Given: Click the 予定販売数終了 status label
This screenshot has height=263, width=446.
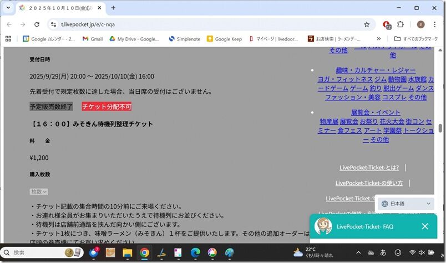Looking at the screenshot, I should point(51,107).
